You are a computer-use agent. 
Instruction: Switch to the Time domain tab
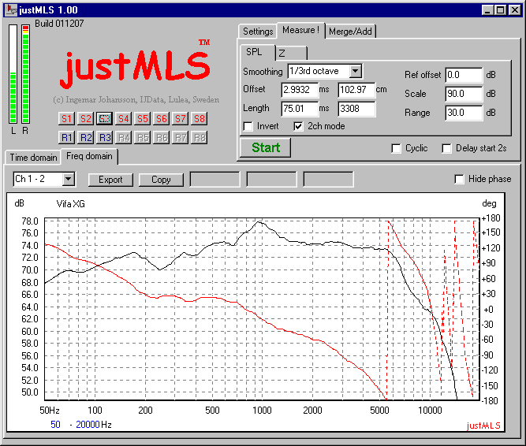(33, 158)
